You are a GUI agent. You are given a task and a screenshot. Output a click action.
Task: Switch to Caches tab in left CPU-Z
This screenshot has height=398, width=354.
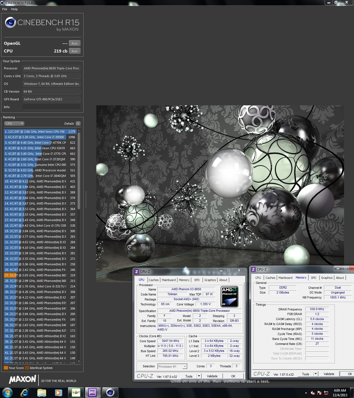pos(154,280)
